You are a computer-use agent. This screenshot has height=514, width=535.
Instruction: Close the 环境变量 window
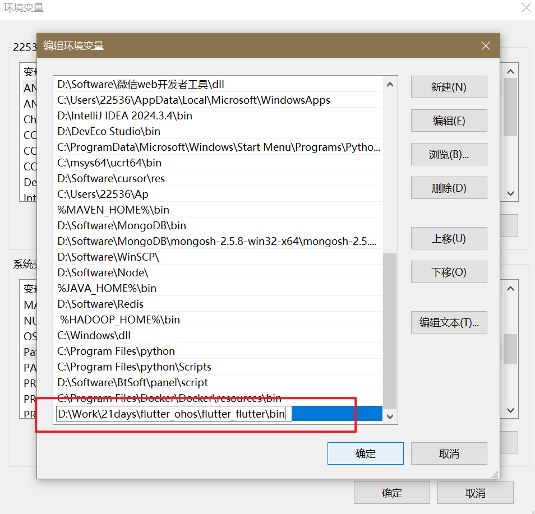(x=526, y=7)
